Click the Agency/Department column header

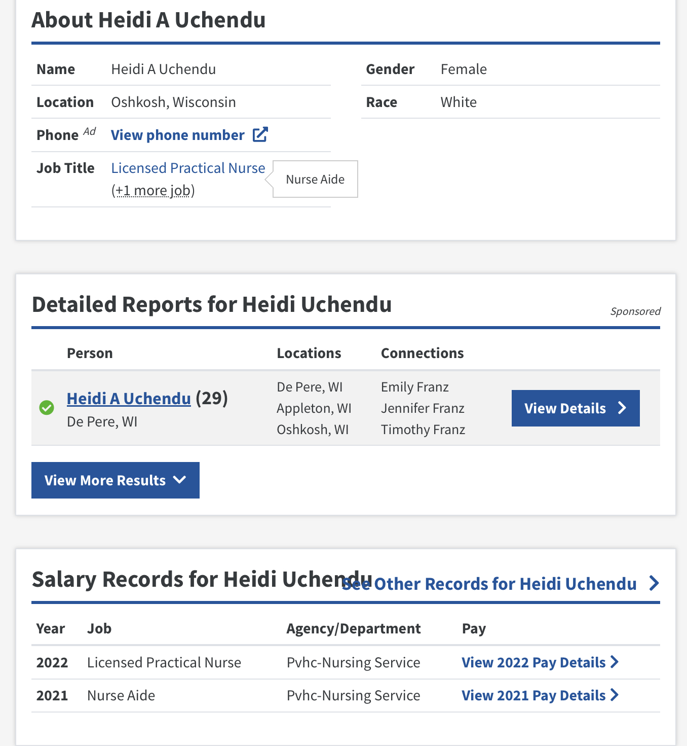354,629
